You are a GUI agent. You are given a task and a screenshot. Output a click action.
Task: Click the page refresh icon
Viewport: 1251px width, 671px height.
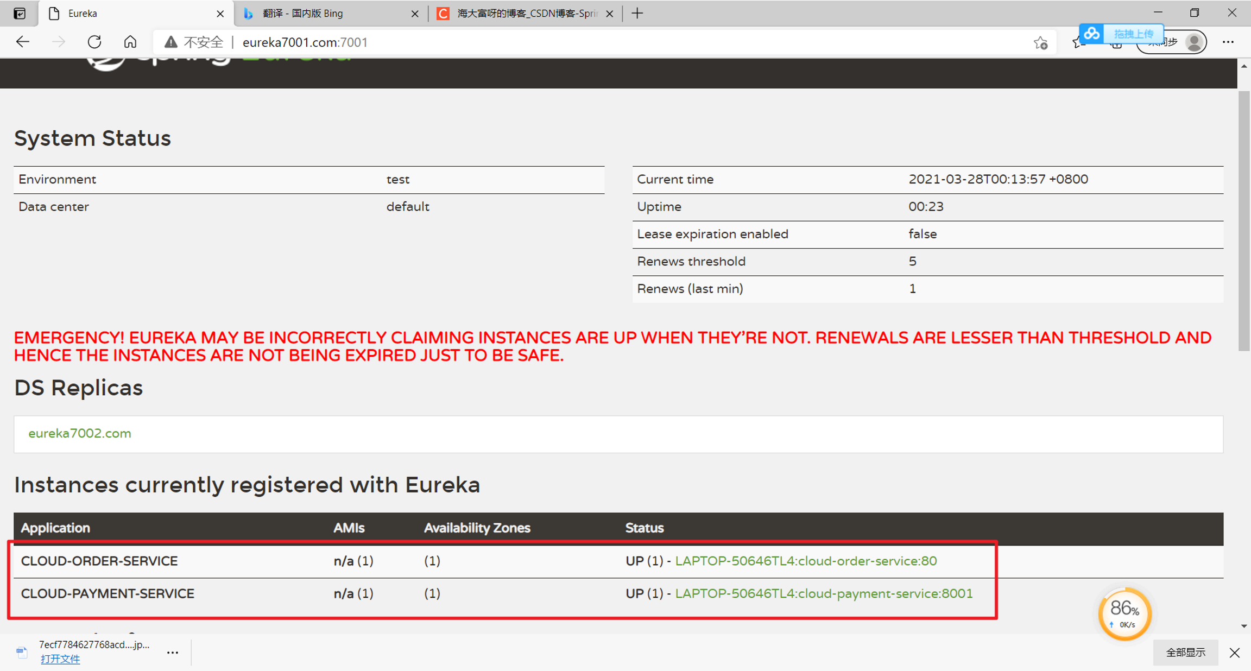94,42
